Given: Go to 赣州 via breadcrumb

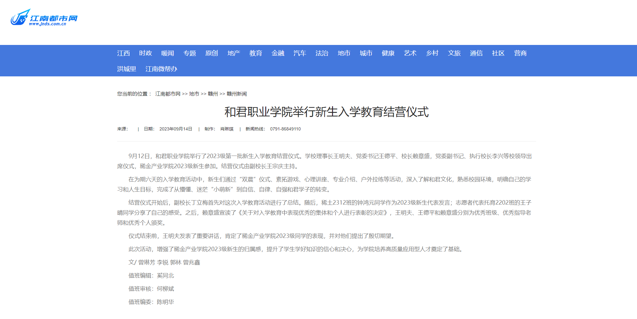Looking at the screenshot, I should click(x=213, y=94).
